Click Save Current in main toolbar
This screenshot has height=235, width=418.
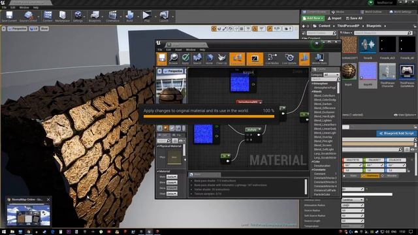point(9,16)
